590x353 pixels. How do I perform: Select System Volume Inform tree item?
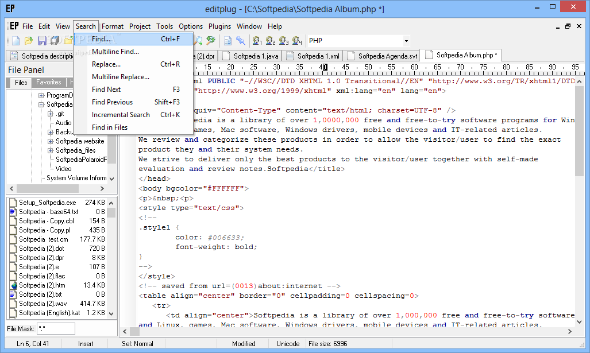pyautogui.click(x=76, y=178)
